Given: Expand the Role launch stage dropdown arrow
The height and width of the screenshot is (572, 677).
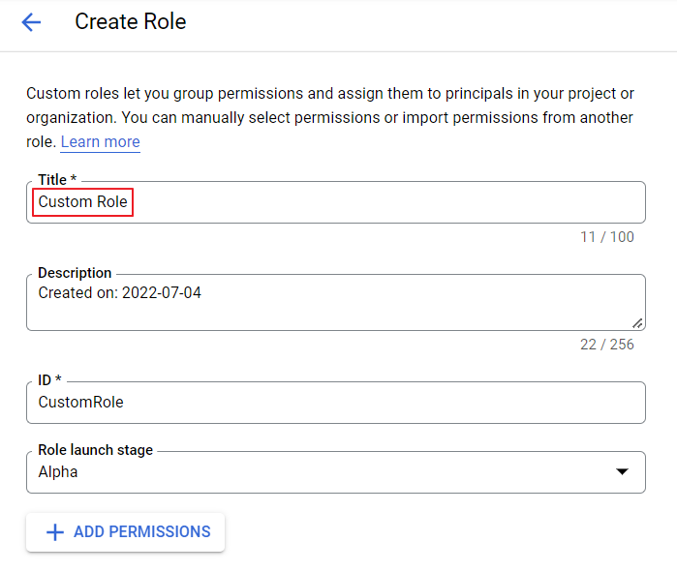Looking at the screenshot, I should [x=622, y=472].
